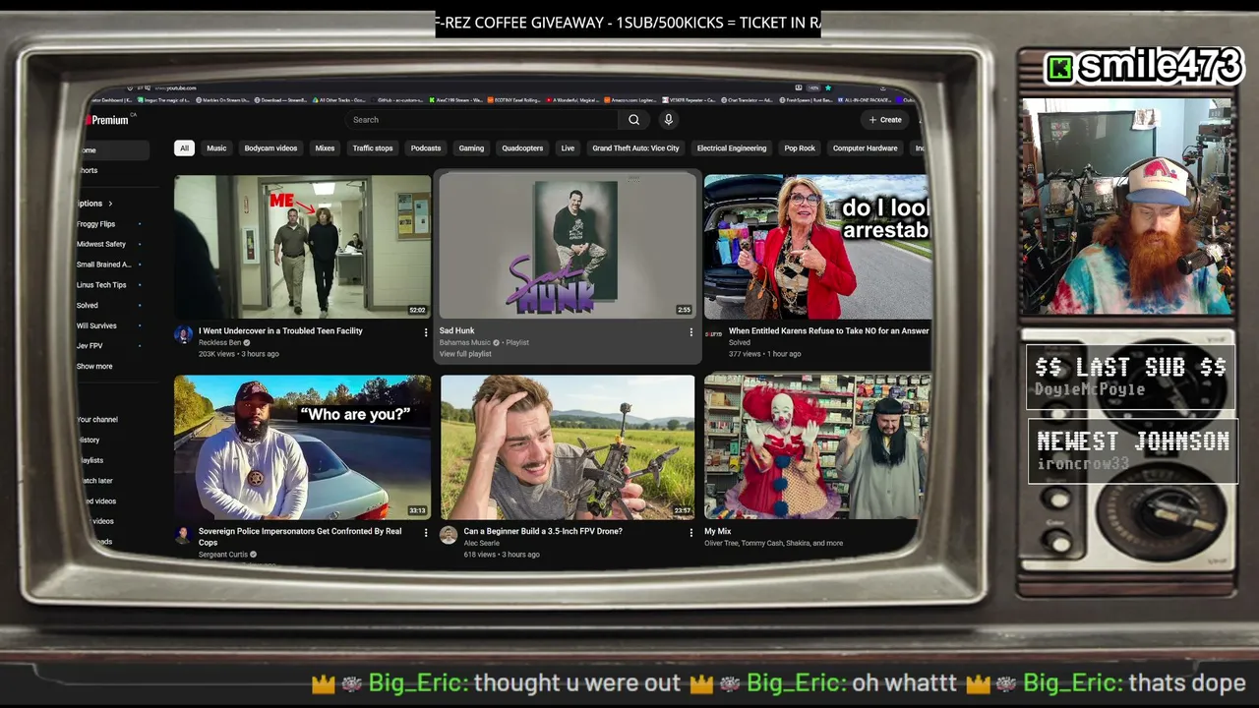Start voice search with the microphone icon

(668, 120)
